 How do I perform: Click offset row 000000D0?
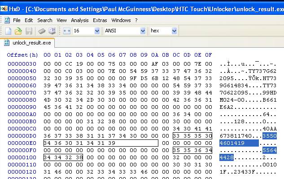22,136
